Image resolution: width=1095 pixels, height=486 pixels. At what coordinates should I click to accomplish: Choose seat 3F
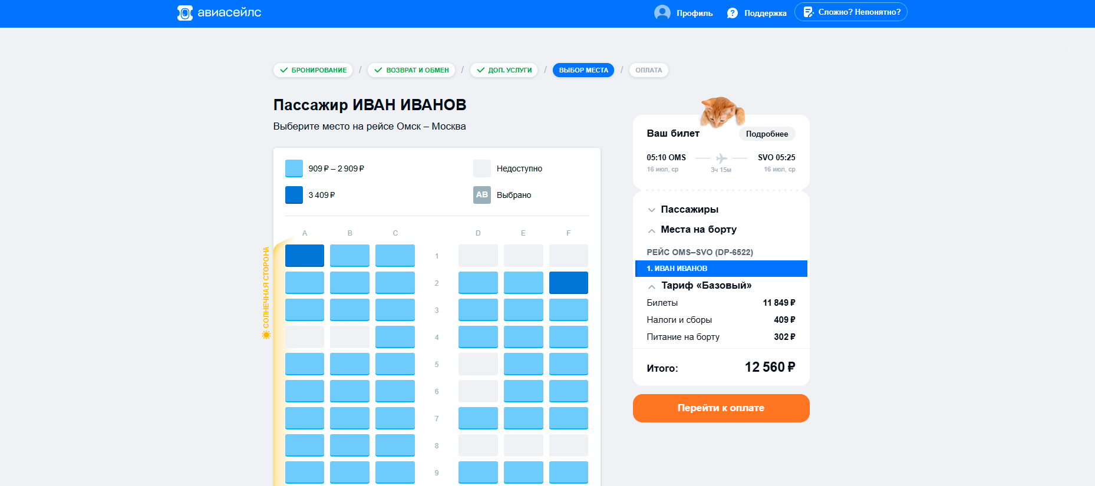(569, 310)
